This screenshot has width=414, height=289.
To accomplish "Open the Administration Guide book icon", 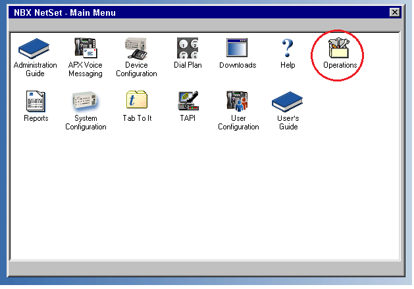I will click(35, 49).
